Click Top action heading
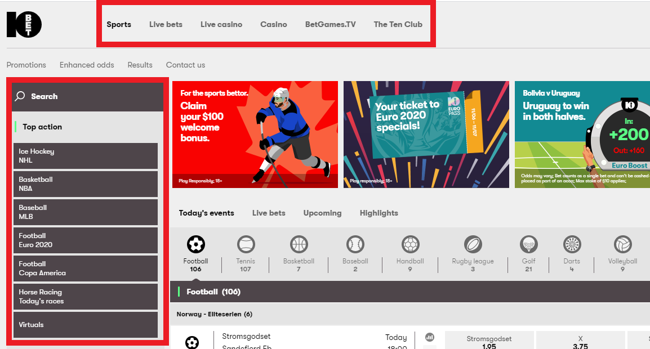Viewport: 650px width, 349px height. [x=42, y=127]
